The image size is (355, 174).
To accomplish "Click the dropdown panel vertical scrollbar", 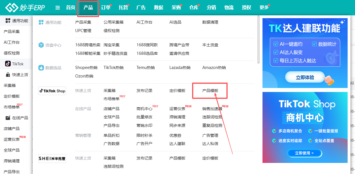I will [258, 39].
